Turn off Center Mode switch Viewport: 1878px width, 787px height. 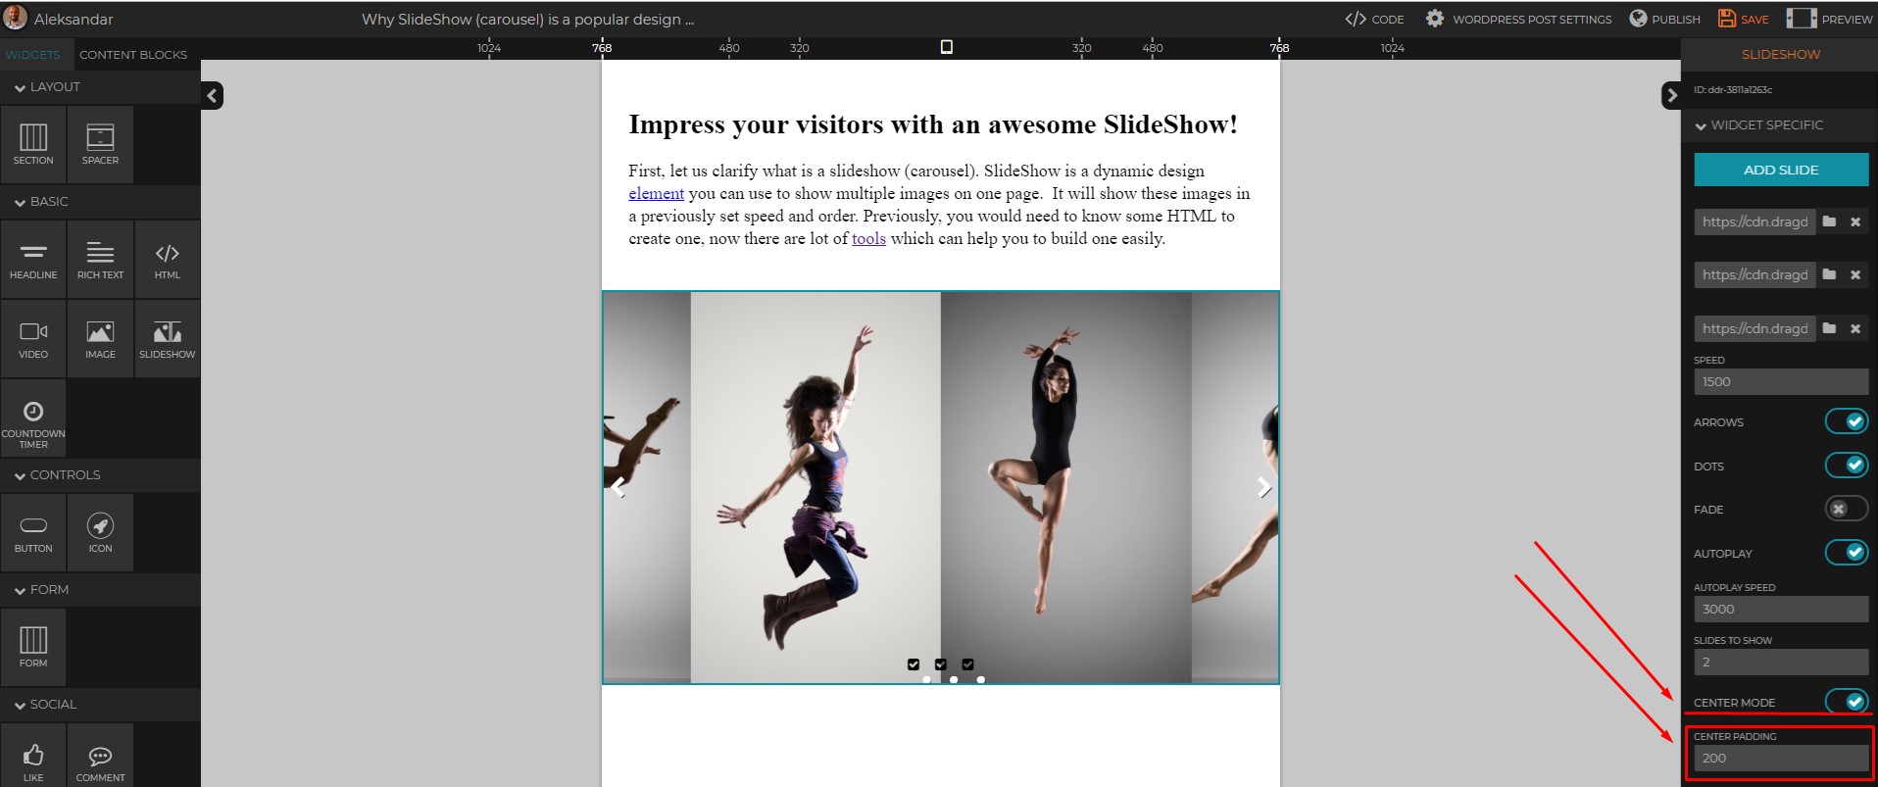coord(1846,702)
